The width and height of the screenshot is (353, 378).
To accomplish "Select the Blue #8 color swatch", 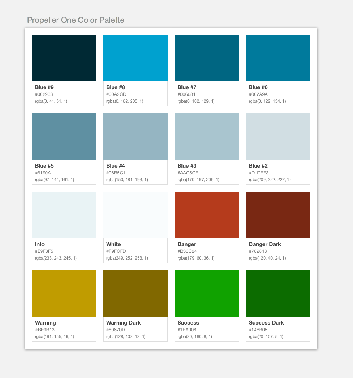I will [x=135, y=58].
